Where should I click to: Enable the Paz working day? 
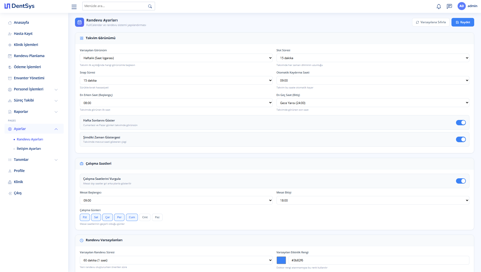pyautogui.click(x=157, y=217)
